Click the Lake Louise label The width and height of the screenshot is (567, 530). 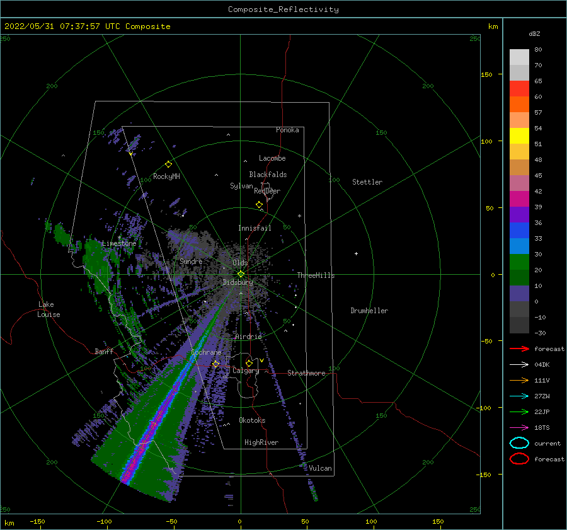pos(49,309)
